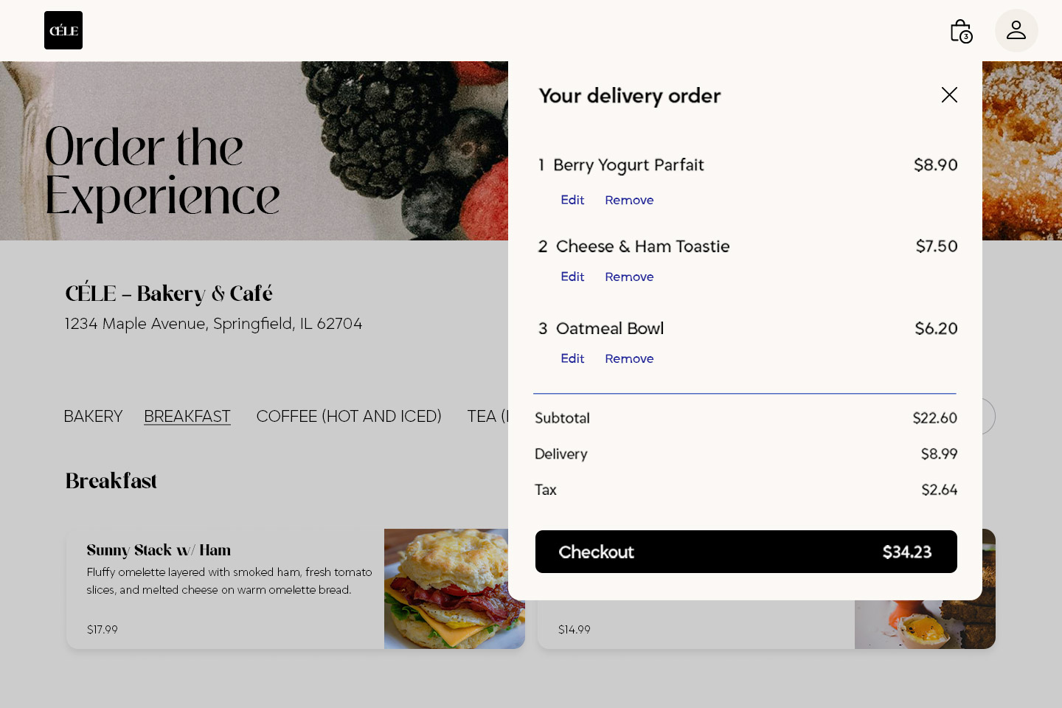Select the COFFEE (HOT AND ICED) category
1062x708 pixels.
(349, 416)
